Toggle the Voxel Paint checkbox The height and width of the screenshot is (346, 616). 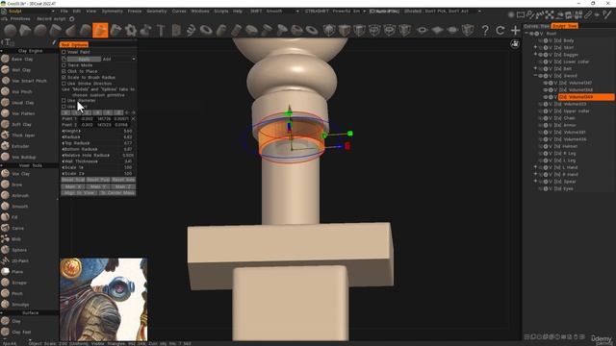64,52
